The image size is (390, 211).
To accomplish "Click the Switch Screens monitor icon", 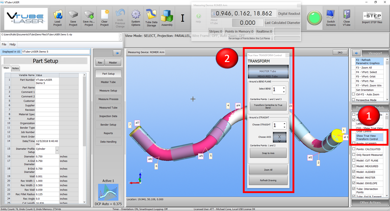I will point(331,15).
